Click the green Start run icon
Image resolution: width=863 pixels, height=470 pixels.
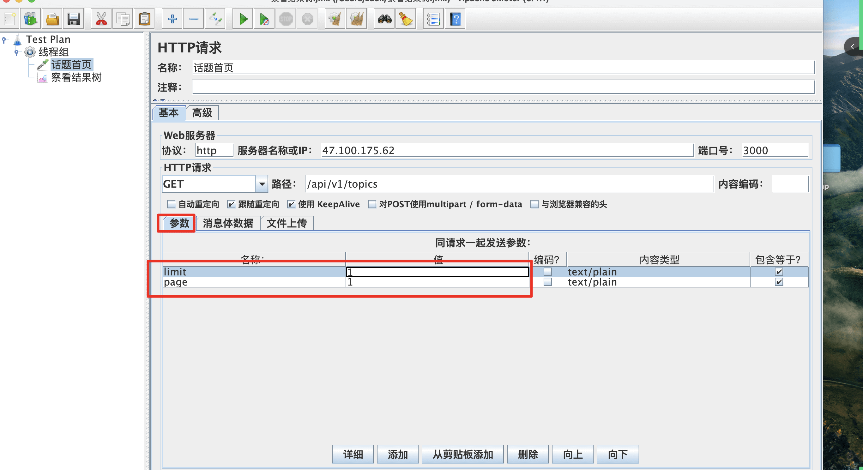click(x=243, y=19)
